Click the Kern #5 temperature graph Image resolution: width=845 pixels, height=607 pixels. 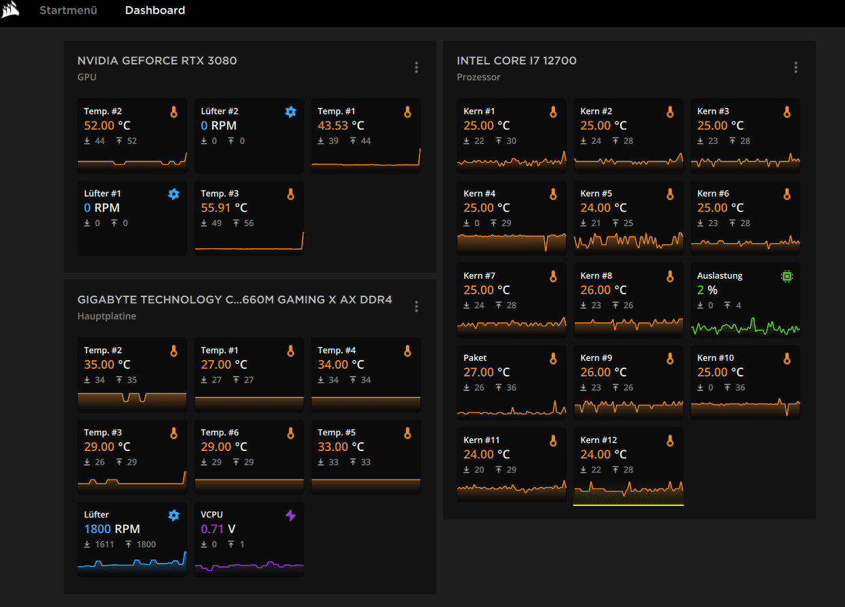point(628,242)
